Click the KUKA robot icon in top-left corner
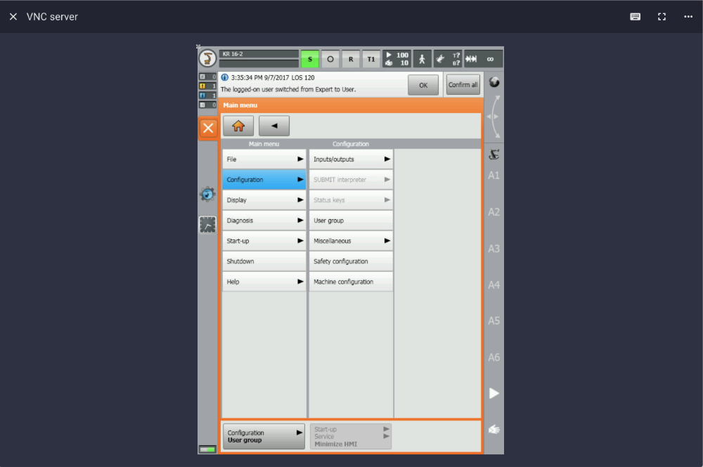The image size is (703, 467). coord(207,58)
